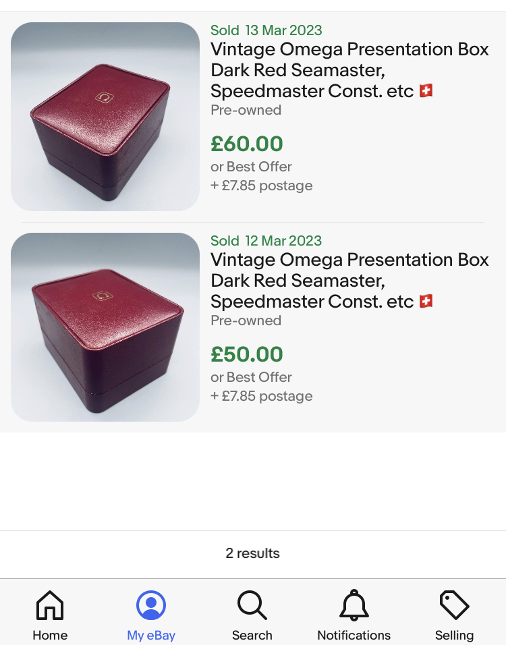The width and height of the screenshot is (506, 645).
Task: Open the listing title sold 13 Mar 2023
Action: coord(349,70)
